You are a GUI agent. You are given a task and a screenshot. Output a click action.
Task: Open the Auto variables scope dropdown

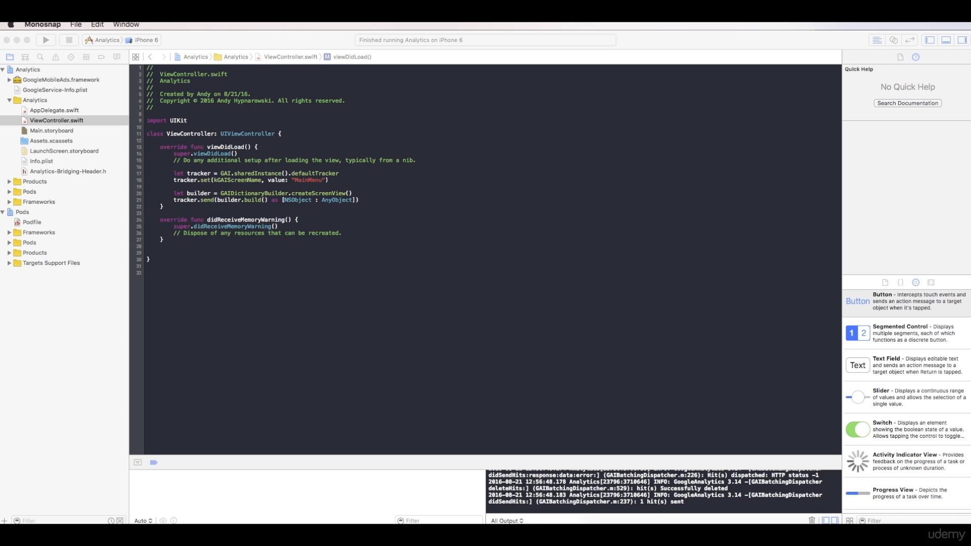tap(143, 521)
